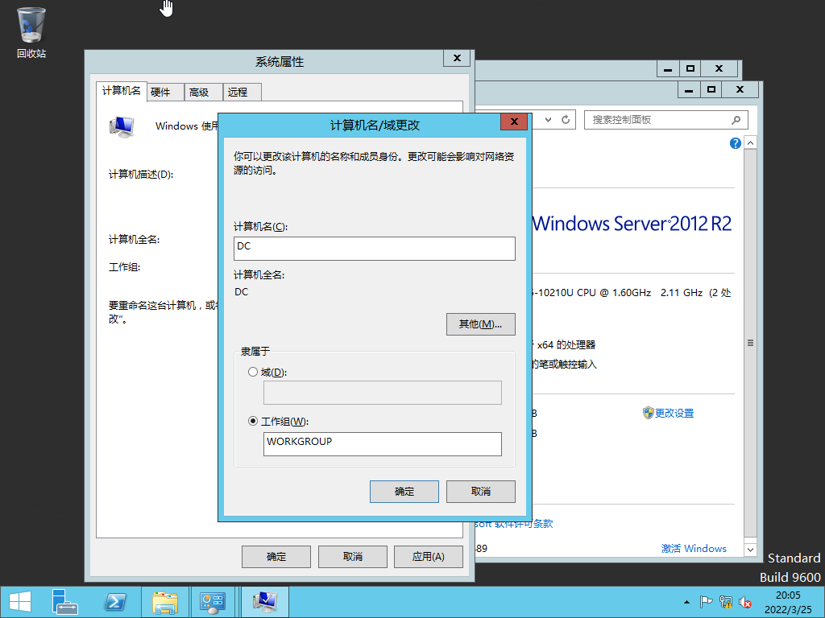
Task: Open the Recycle Bin icon on desktop
Action: pos(31,32)
